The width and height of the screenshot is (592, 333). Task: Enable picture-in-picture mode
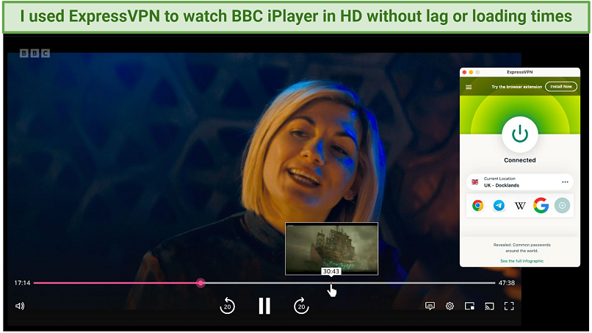469,306
